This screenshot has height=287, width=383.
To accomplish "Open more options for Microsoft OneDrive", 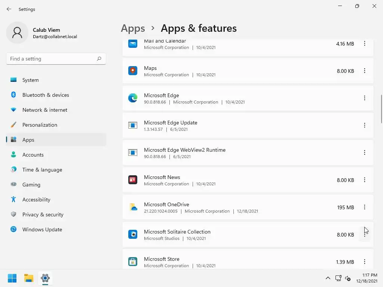I will click(365, 207).
